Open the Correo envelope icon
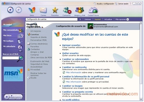The height and width of the screenshot is (102, 144). 43,10
